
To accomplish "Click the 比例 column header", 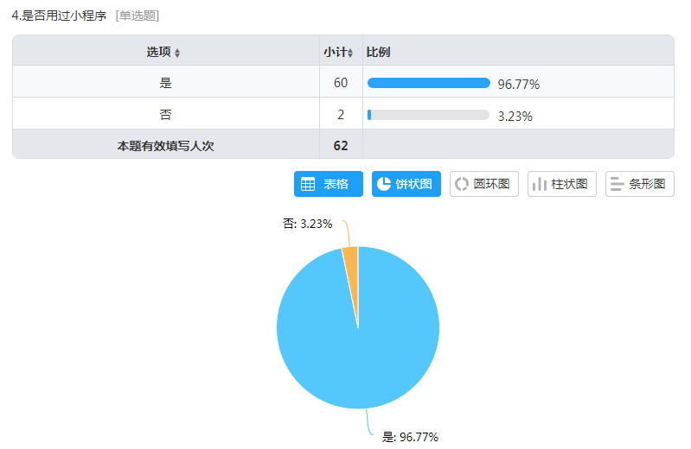I will tap(379, 52).
